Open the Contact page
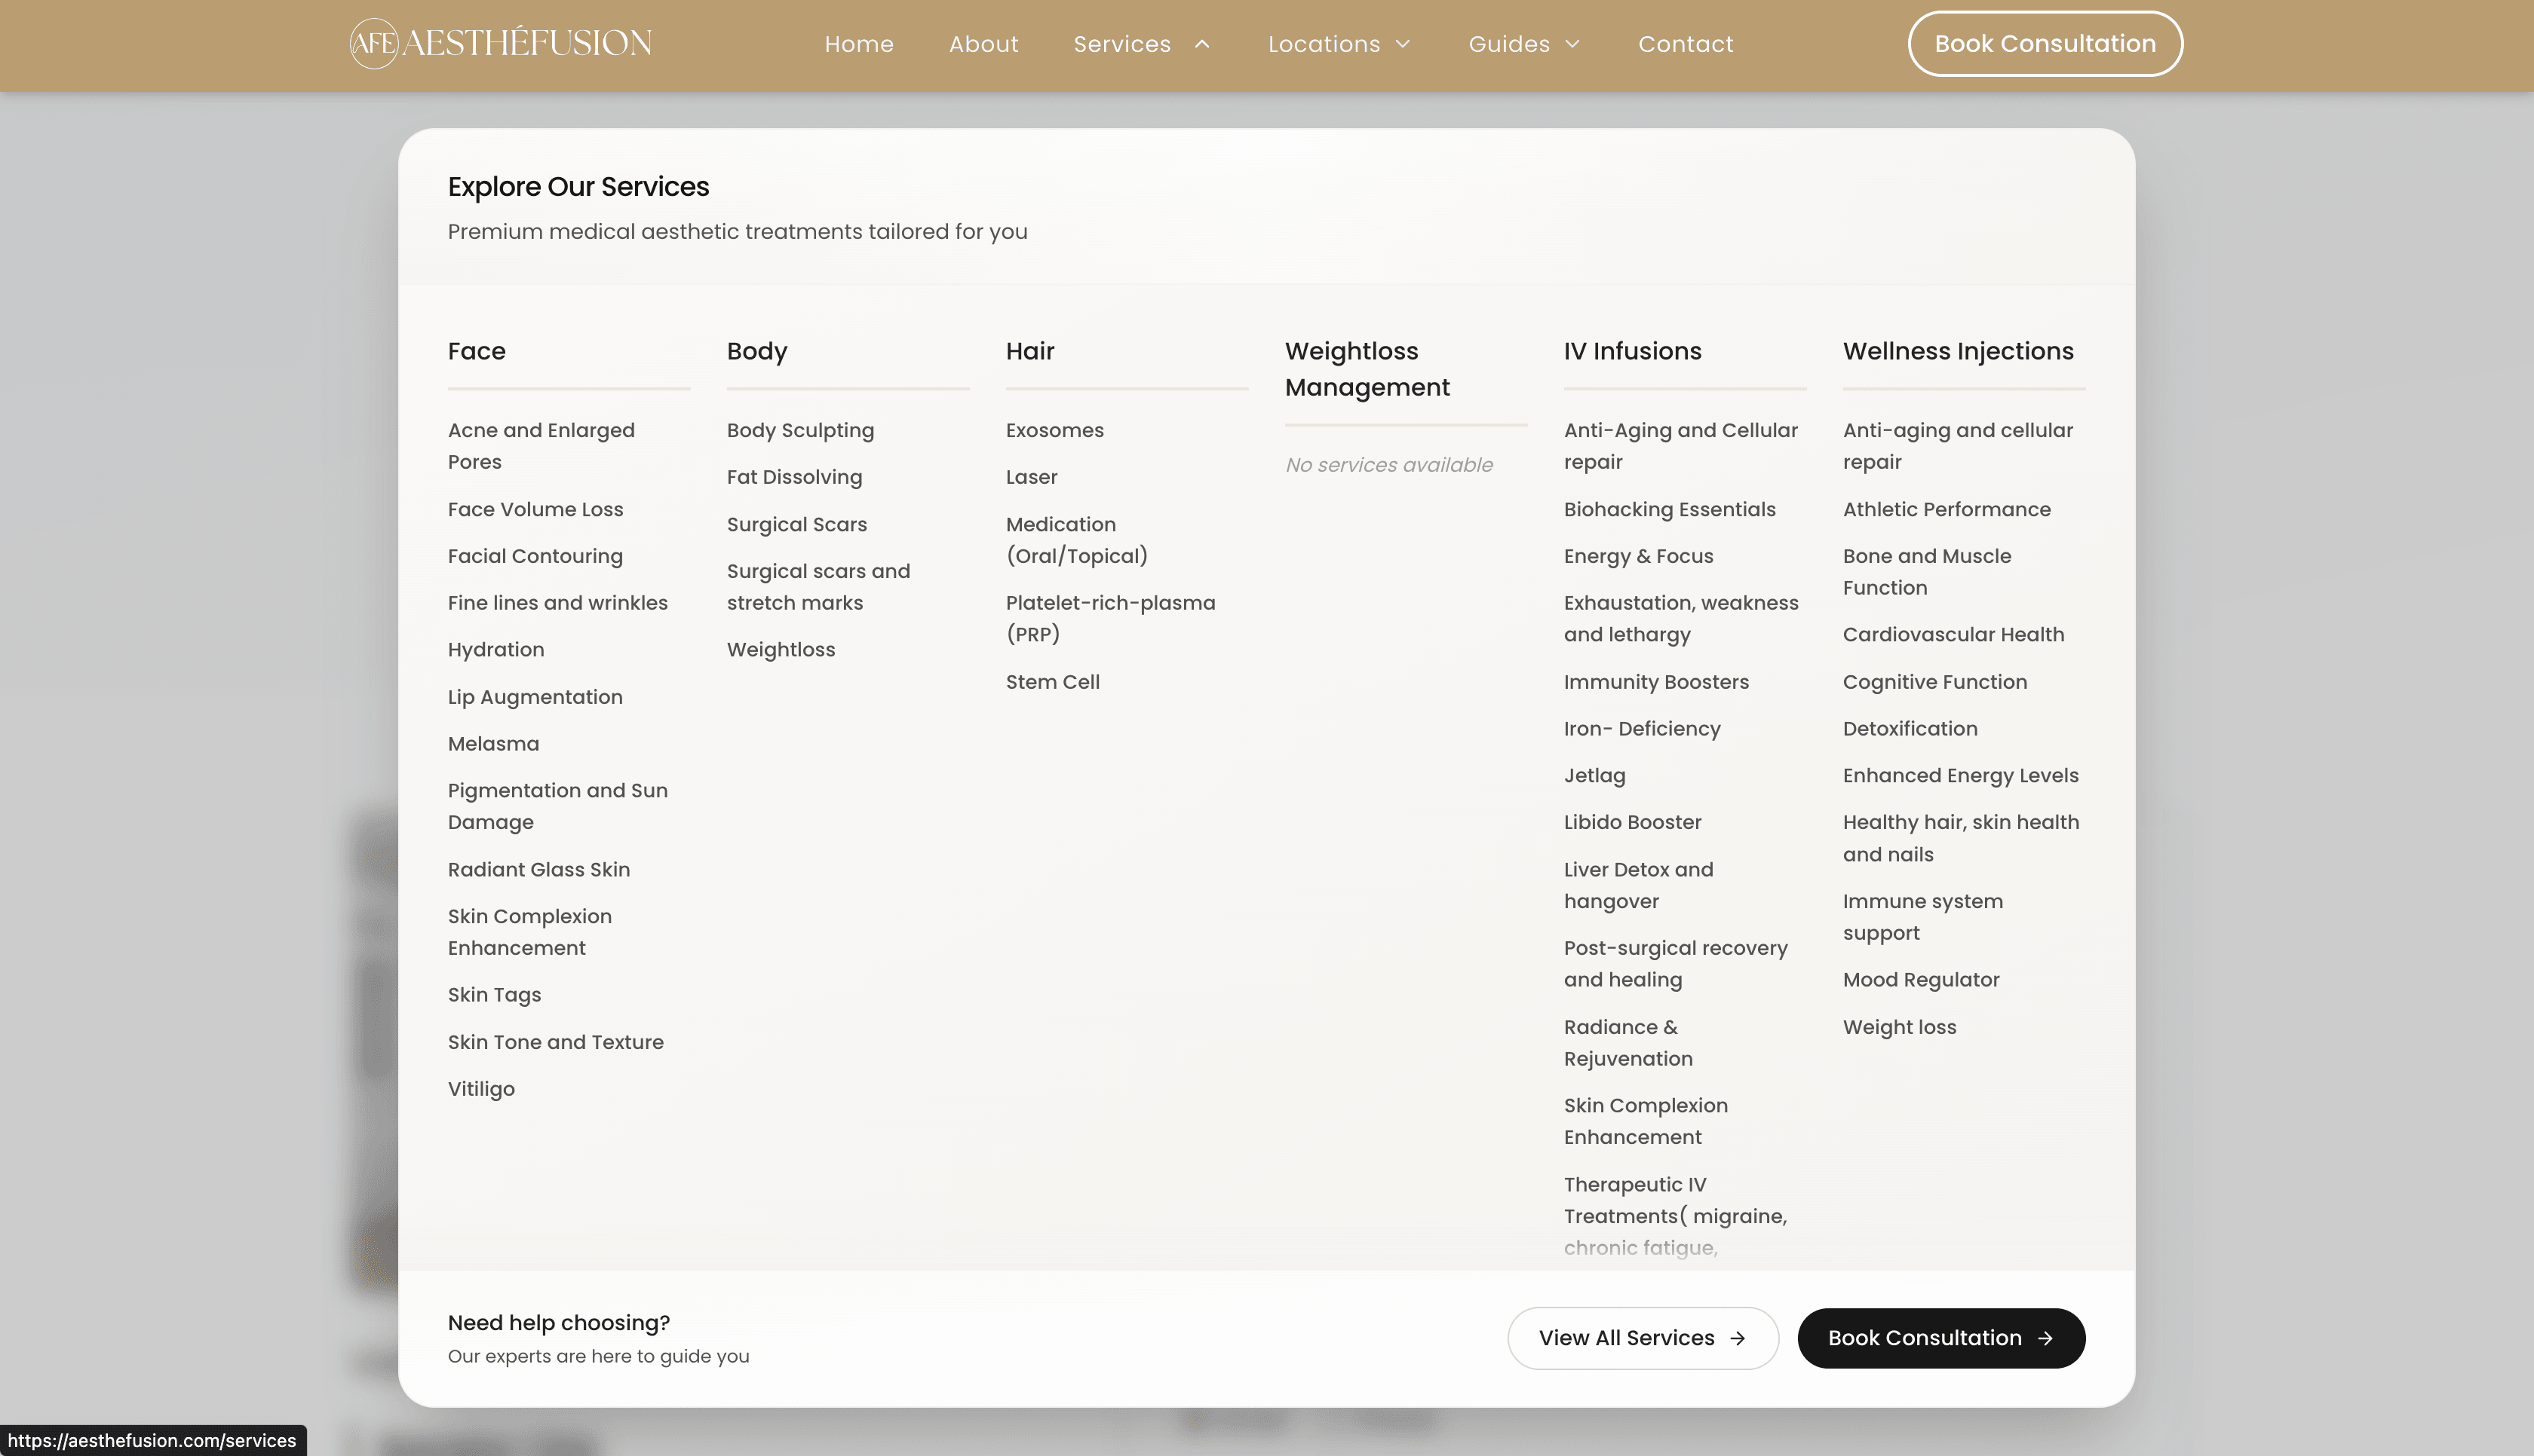The width and height of the screenshot is (2534, 1456). [x=1686, y=44]
